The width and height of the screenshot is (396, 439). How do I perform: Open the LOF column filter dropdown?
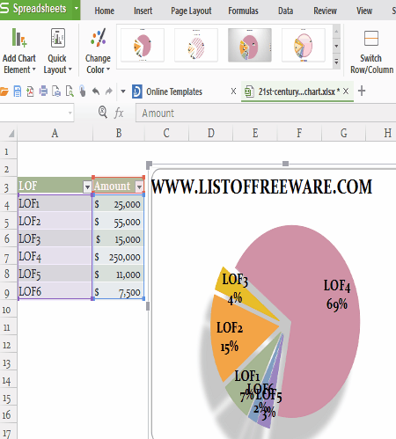tap(87, 187)
